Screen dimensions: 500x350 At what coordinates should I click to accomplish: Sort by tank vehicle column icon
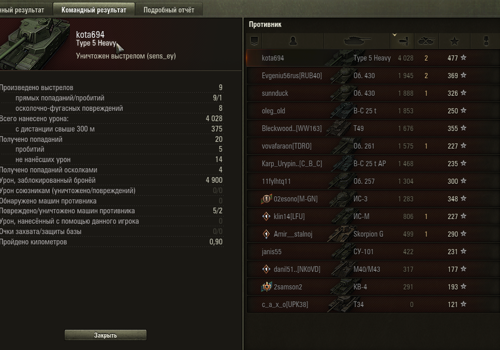357,41
